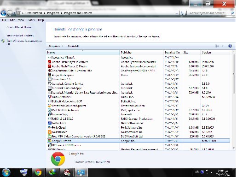Select the Adobe Flash Player 15 Plugin icon
The height and width of the screenshot is (178, 237).
coord(49,66)
